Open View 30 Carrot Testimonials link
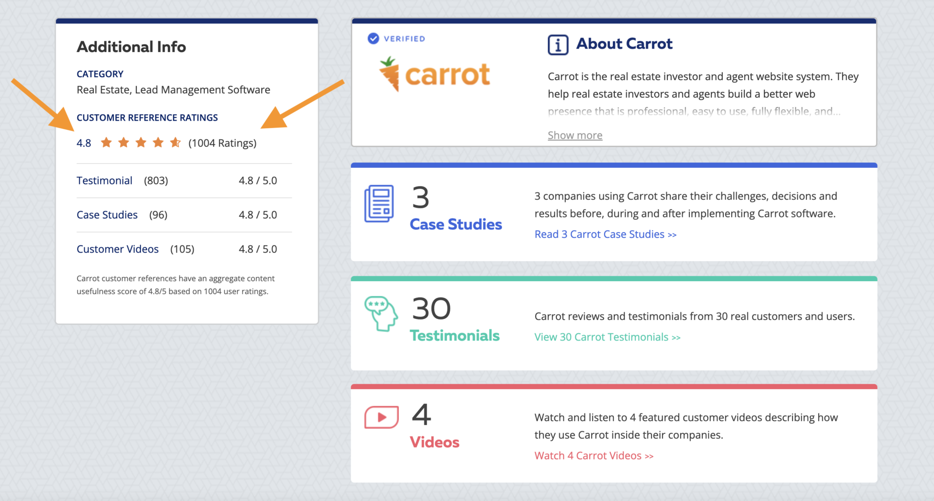This screenshot has height=501, width=934. tap(608, 337)
